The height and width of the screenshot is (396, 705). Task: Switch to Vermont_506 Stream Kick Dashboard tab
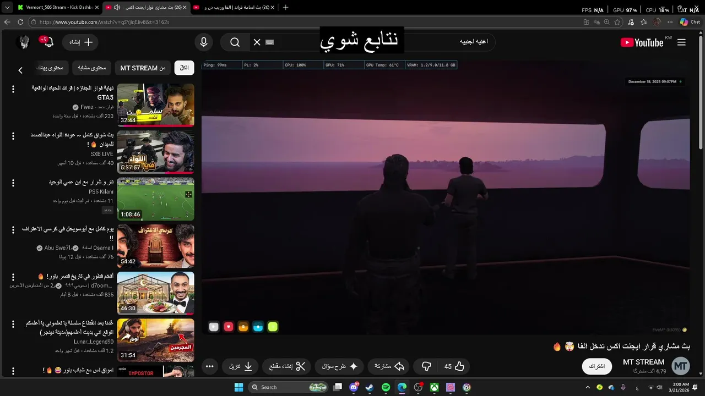coord(58,8)
